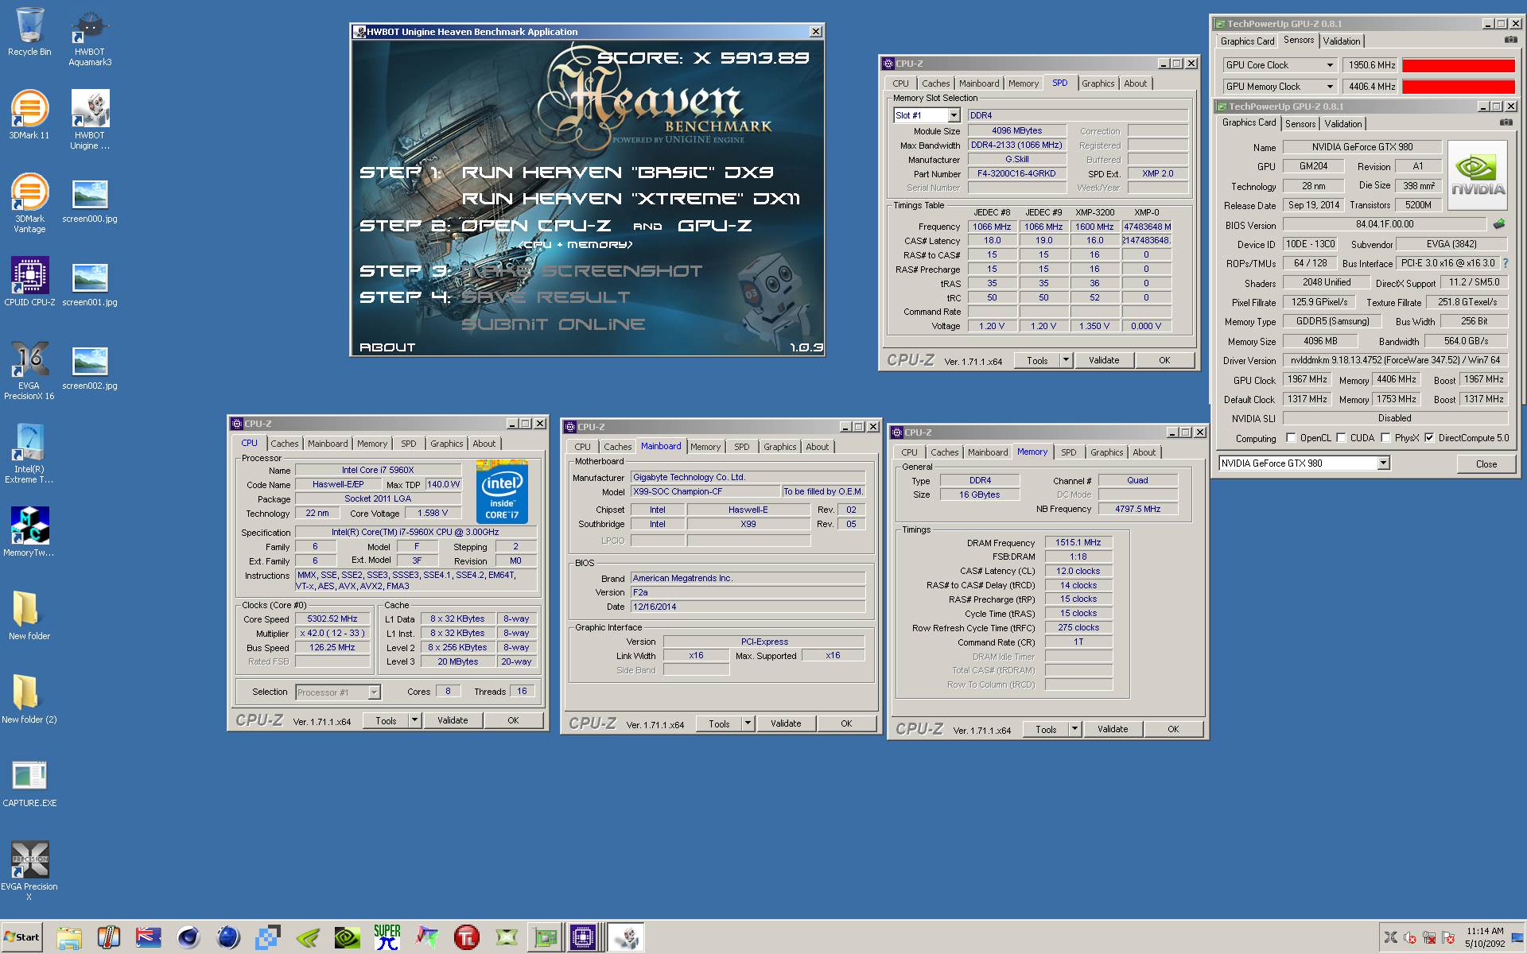The height and width of the screenshot is (954, 1527).
Task: Click GPU-Z Graphics Card window camera icon
Action: coord(1506,122)
